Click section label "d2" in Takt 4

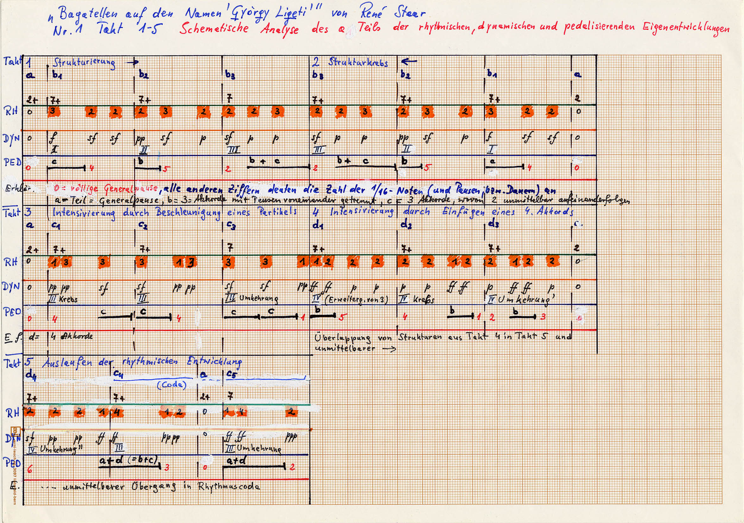[x=406, y=224]
